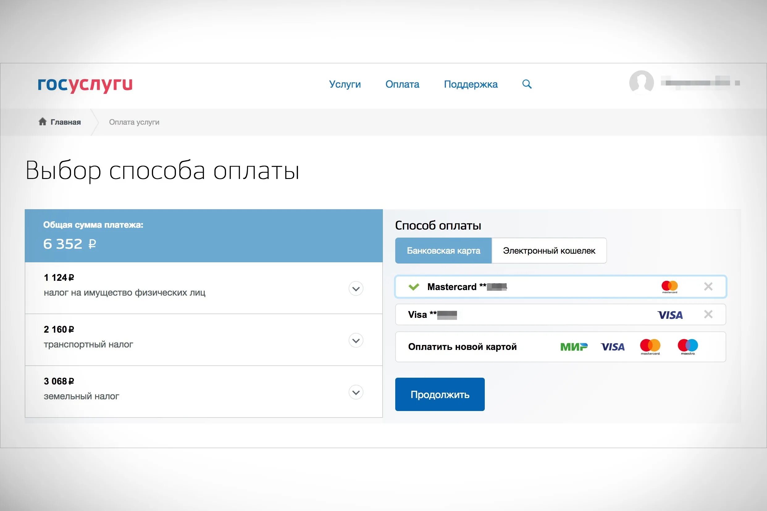
Task: Click Оплата услуги breadcrumb
Action: pyautogui.click(x=134, y=122)
